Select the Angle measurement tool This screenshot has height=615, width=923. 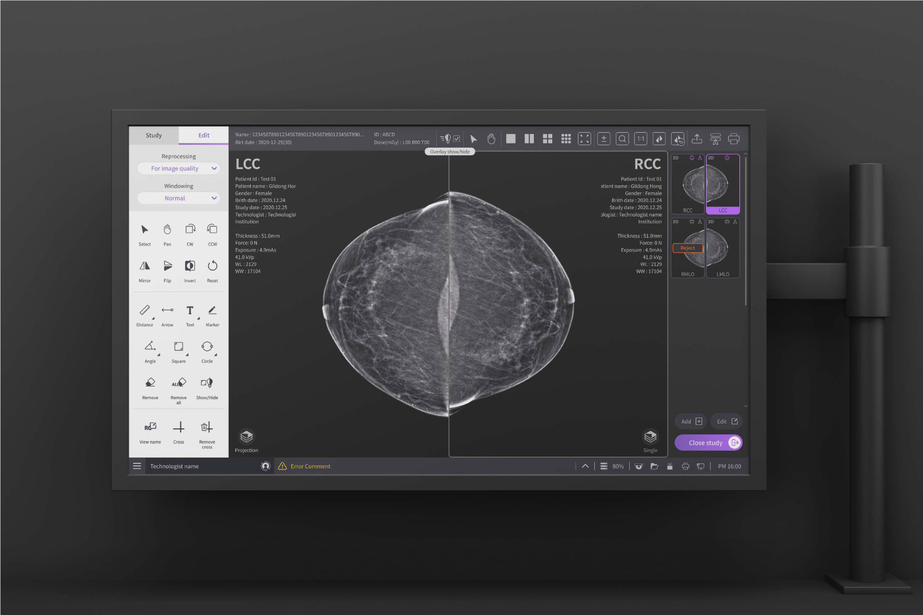[150, 352]
